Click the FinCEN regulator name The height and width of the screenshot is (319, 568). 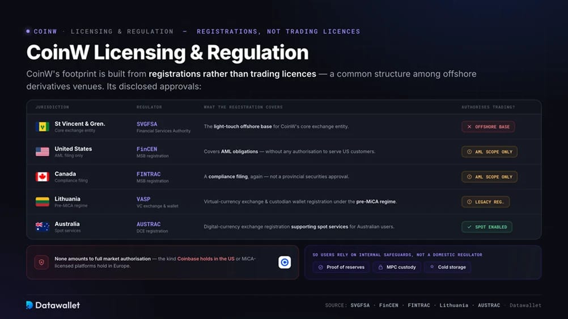tap(147, 149)
